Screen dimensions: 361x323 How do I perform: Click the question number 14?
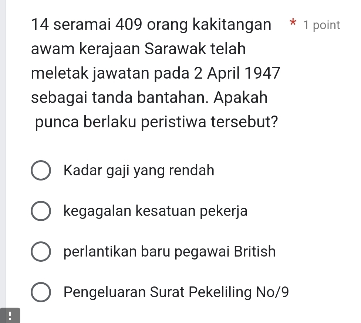coord(40,25)
